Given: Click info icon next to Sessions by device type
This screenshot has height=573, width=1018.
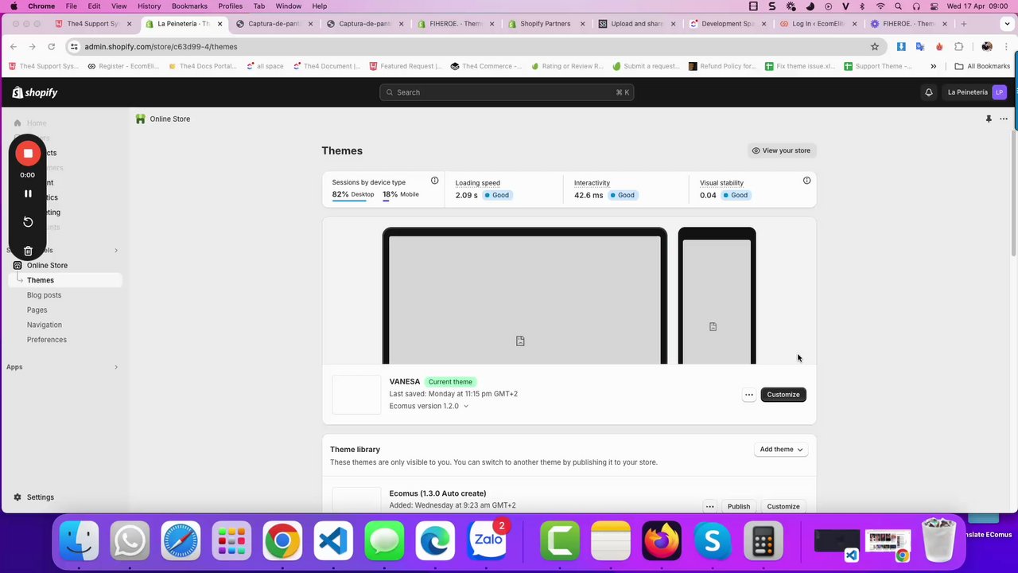Looking at the screenshot, I should [x=434, y=181].
